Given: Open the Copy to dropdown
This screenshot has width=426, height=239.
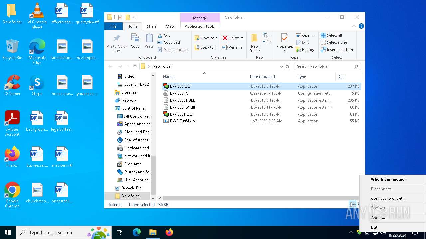Looking at the screenshot, I should click(x=206, y=47).
